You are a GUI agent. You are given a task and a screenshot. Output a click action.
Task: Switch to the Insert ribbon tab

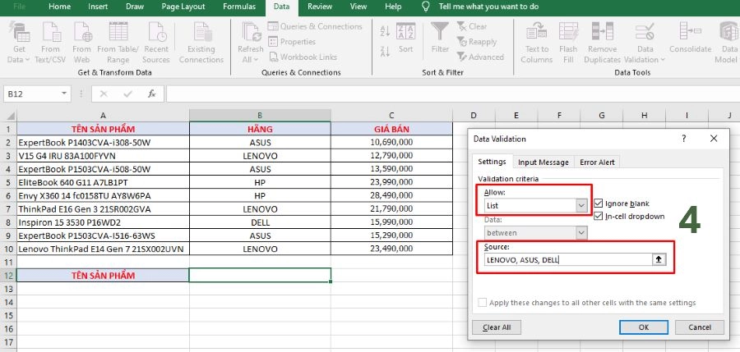pyautogui.click(x=98, y=7)
